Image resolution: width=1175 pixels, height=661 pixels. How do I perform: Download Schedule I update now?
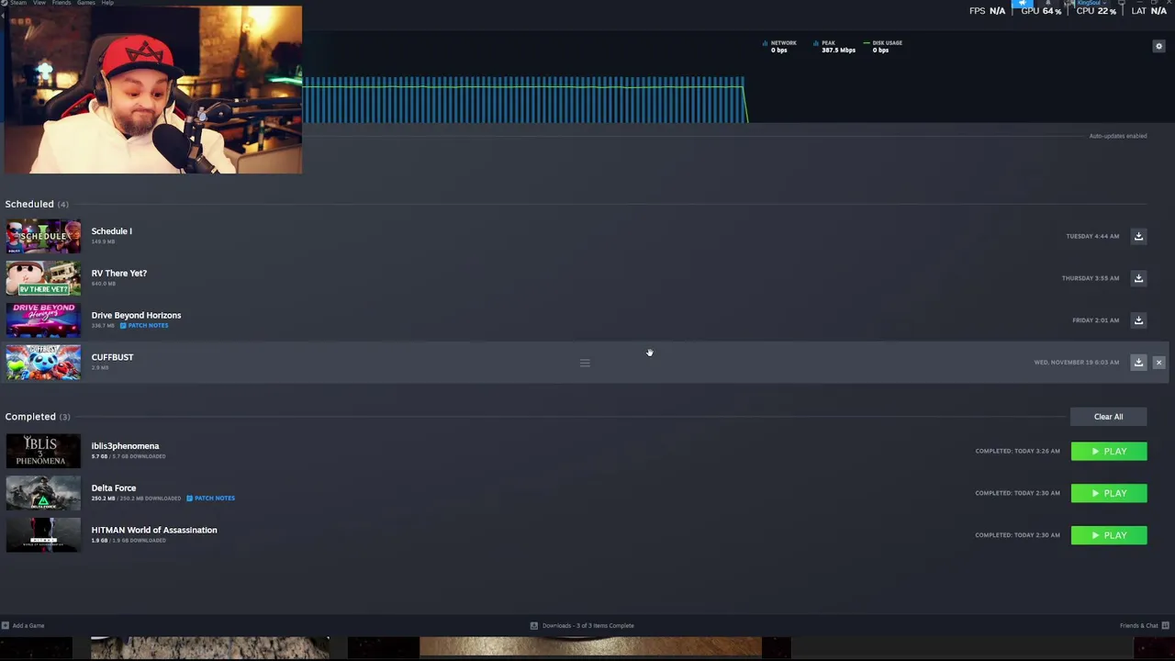[x=1138, y=236]
